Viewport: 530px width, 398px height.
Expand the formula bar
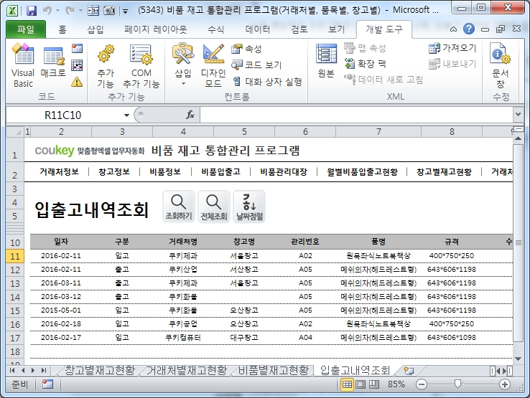pyautogui.click(x=518, y=115)
